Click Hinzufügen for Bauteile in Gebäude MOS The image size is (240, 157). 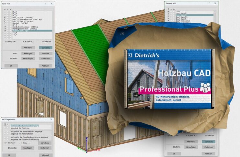tap(191, 147)
